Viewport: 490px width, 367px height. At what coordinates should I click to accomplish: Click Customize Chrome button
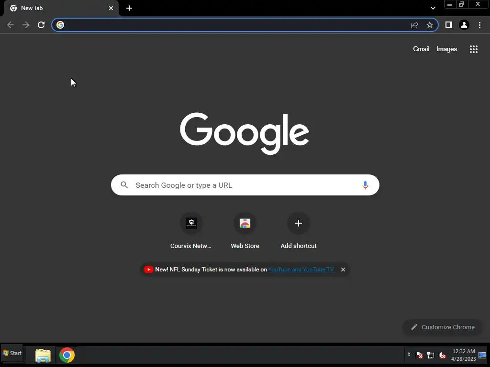tap(443, 327)
